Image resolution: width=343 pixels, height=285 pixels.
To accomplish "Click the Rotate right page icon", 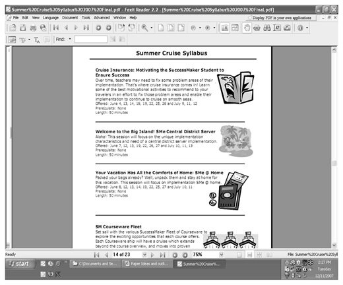I will [x=131, y=28].
